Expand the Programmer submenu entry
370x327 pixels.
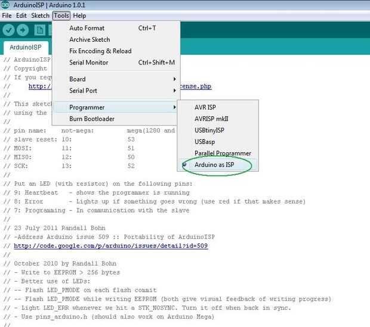pos(116,107)
